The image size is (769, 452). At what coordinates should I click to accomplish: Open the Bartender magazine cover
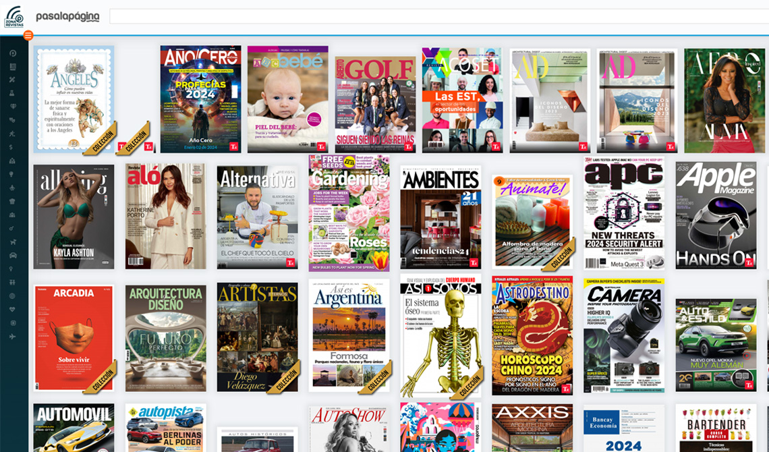pyautogui.click(x=716, y=428)
